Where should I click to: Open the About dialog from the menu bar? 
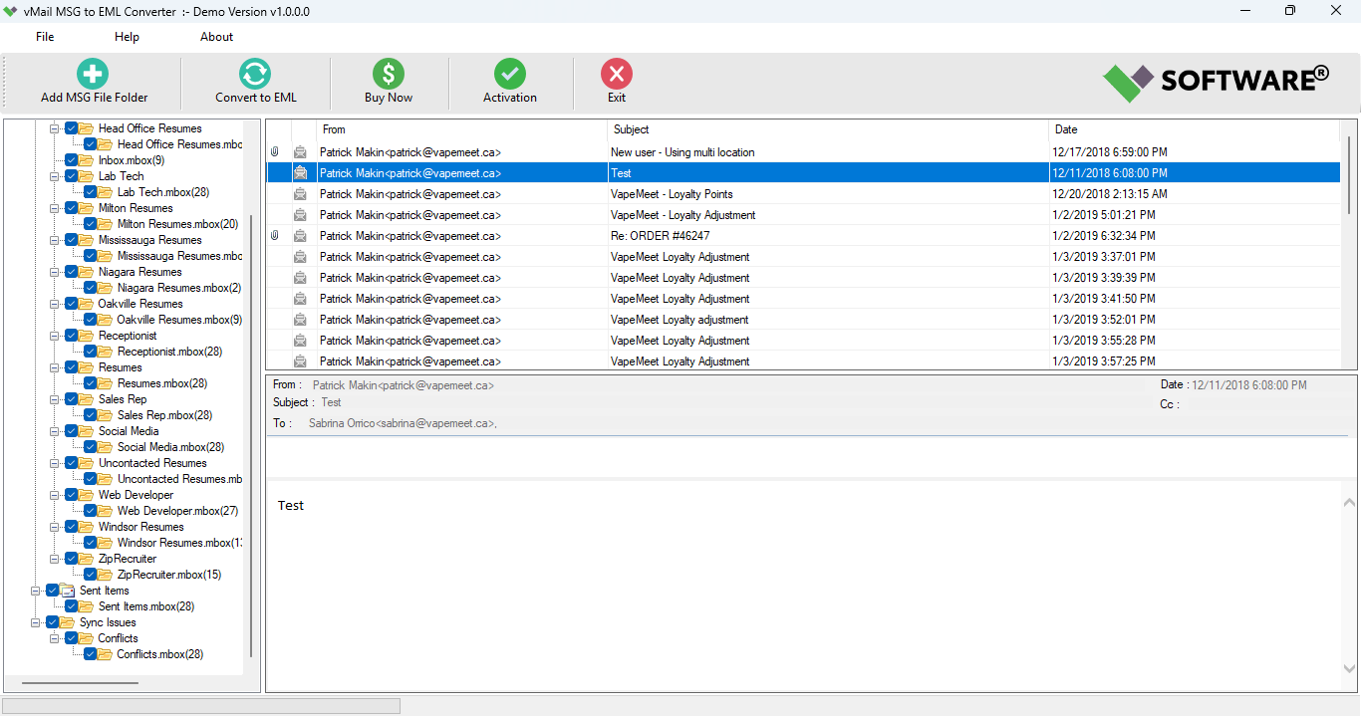pyautogui.click(x=216, y=37)
